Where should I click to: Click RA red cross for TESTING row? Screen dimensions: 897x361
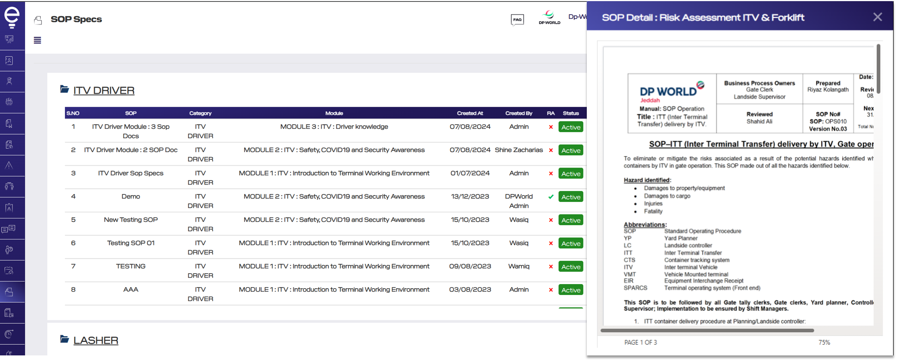(551, 267)
